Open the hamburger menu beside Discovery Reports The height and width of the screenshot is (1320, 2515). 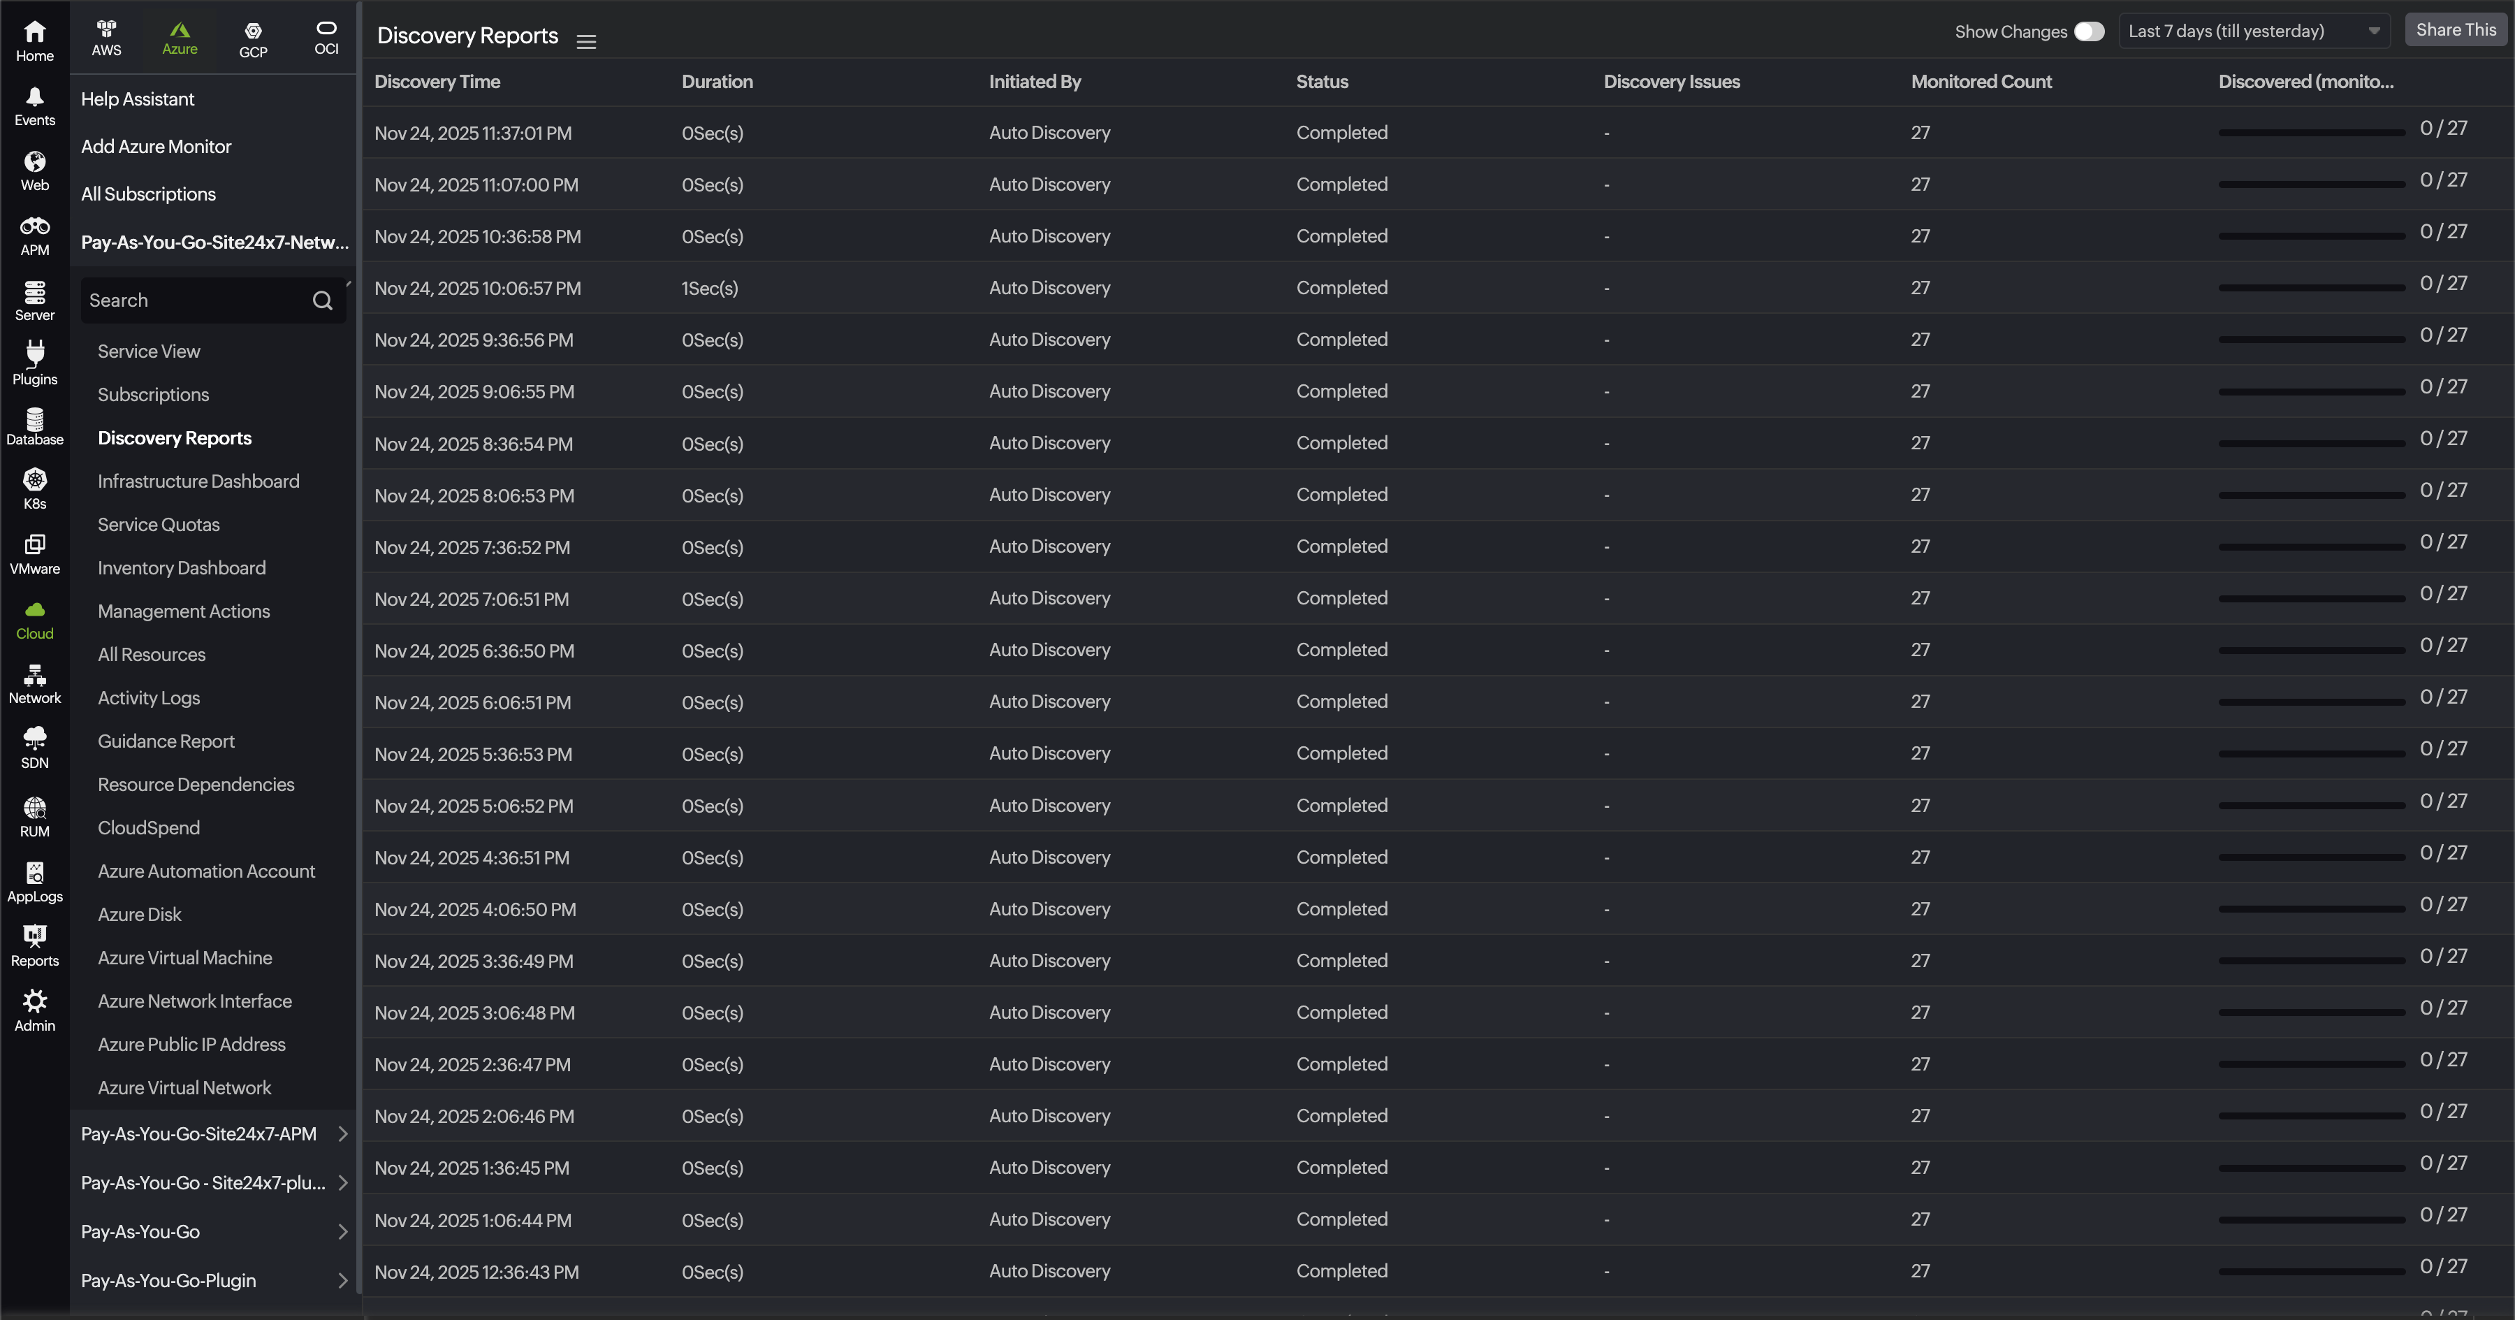586,41
